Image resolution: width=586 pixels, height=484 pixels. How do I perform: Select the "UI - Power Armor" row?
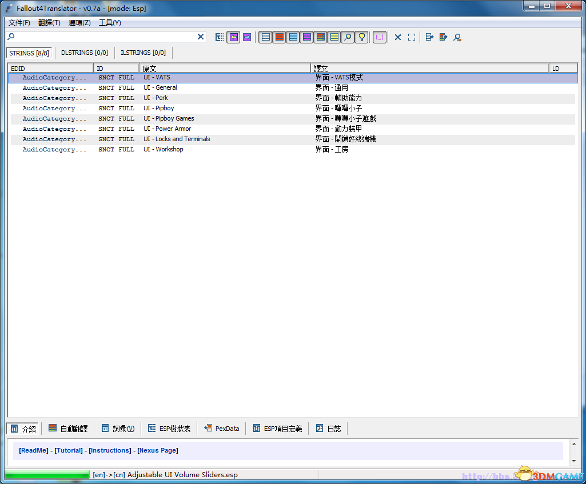coord(293,129)
